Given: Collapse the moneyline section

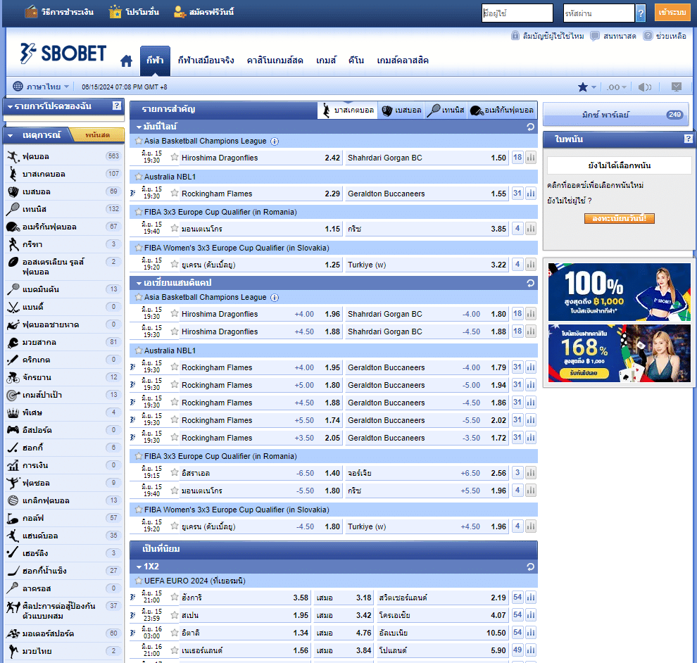Looking at the screenshot, I should pyautogui.click(x=139, y=127).
